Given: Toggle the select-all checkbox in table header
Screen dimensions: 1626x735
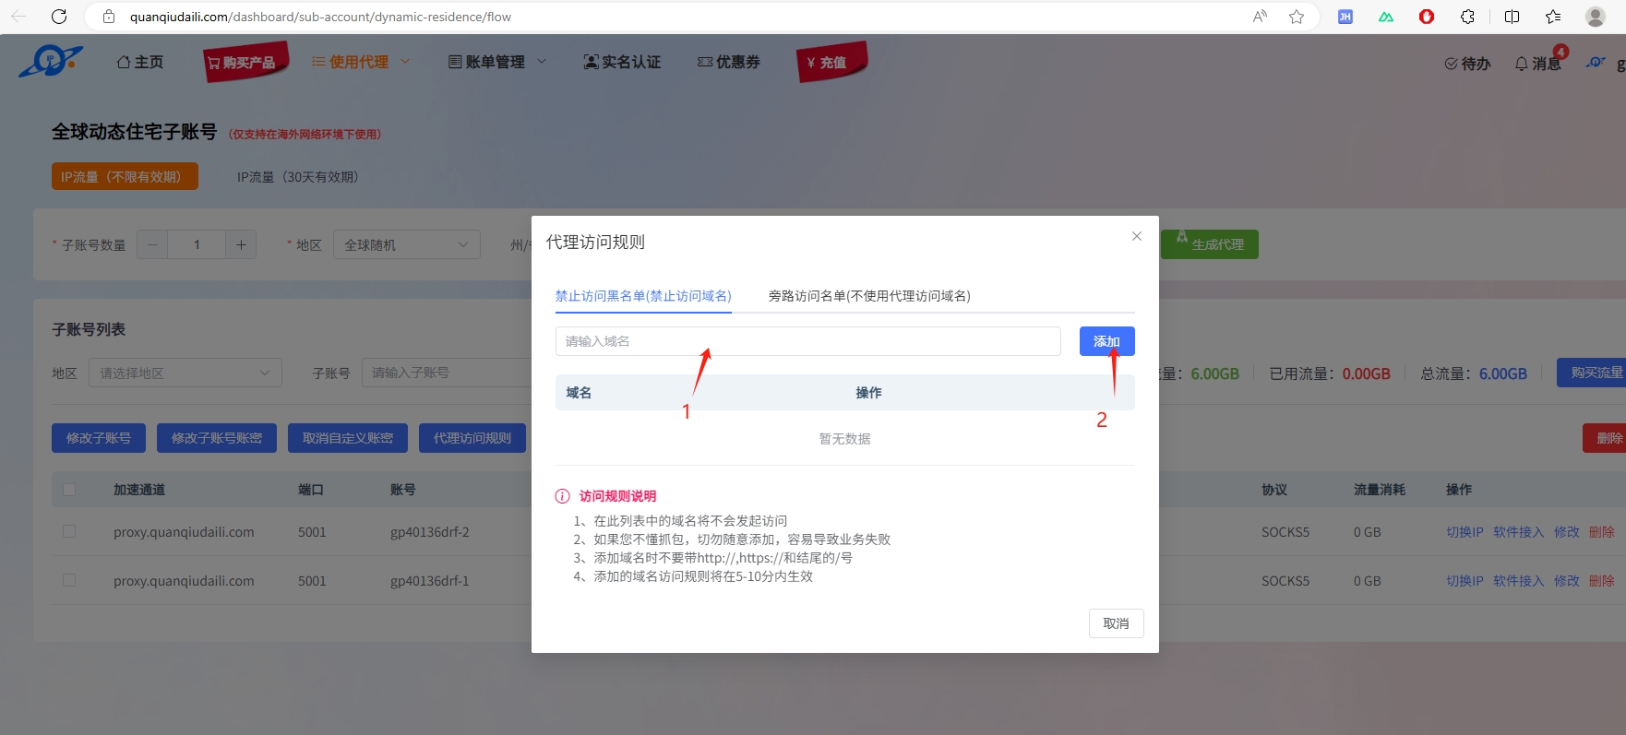Looking at the screenshot, I should (x=69, y=490).
